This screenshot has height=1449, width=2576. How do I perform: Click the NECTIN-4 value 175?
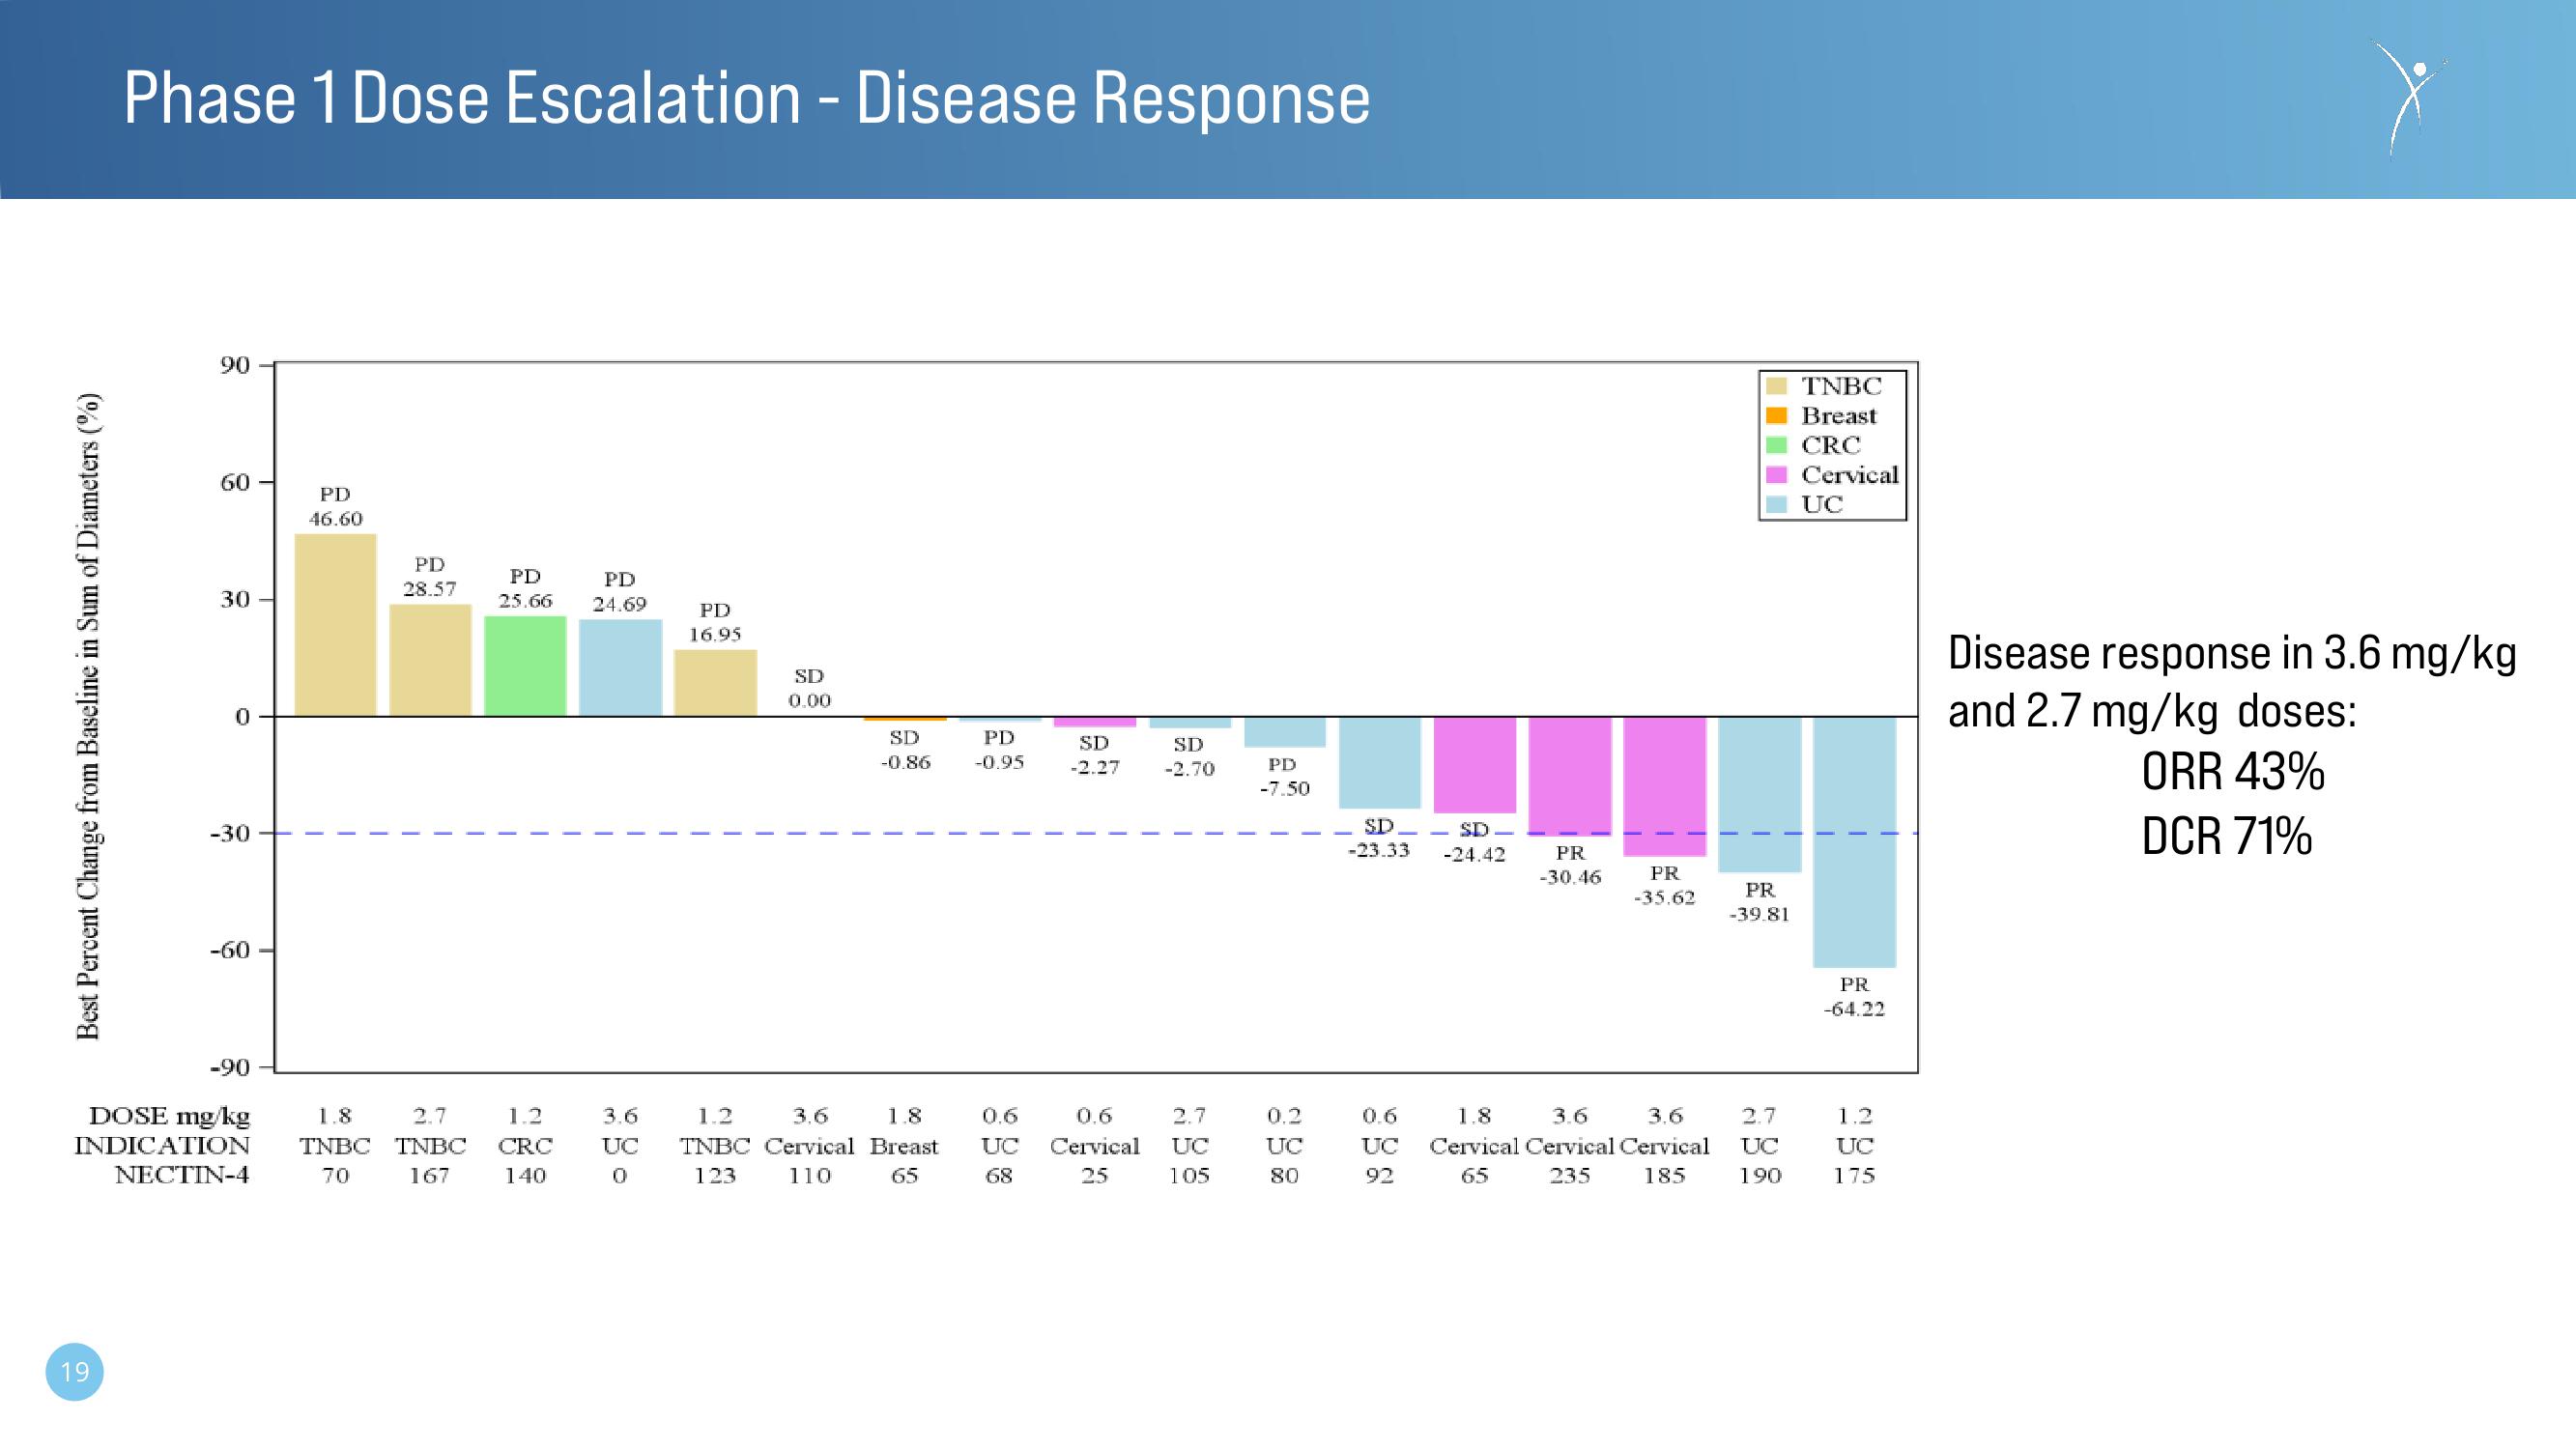click(1855, 1176)
